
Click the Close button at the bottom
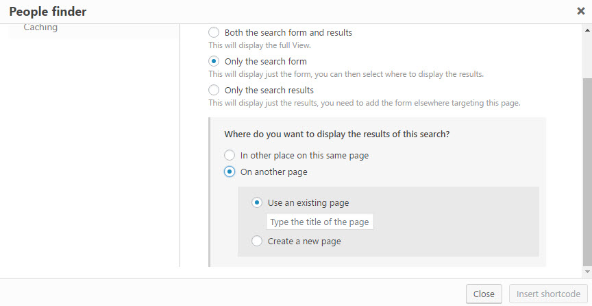[484, 294]
